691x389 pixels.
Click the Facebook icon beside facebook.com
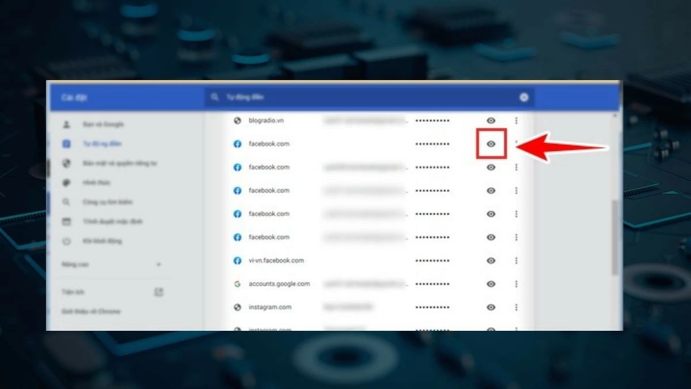(x=237, y=143)
